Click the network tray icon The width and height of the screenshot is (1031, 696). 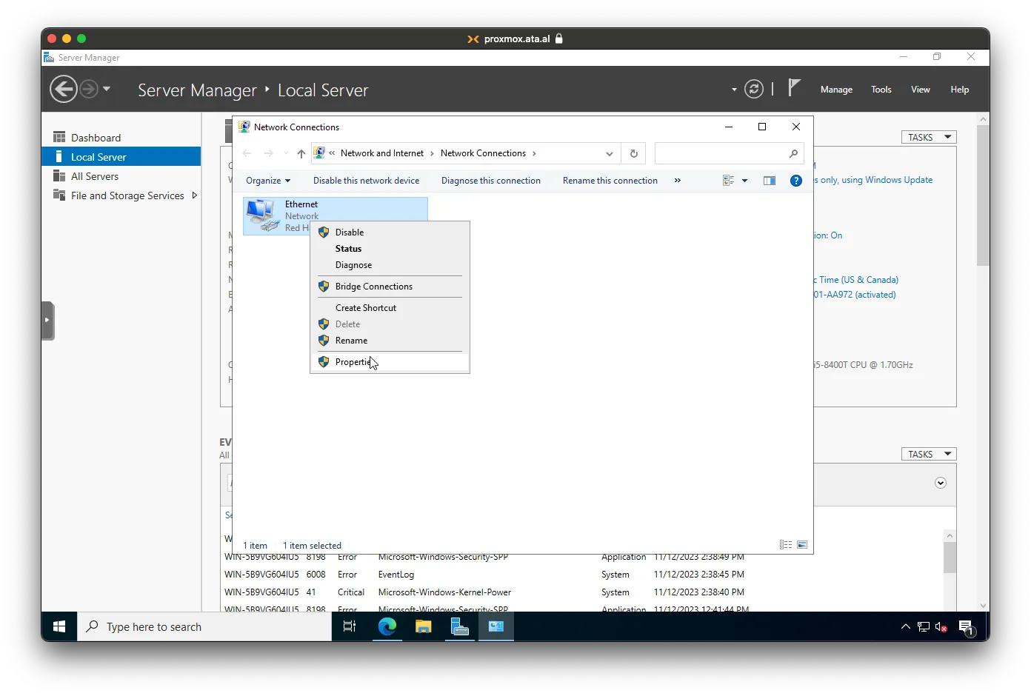pyautogui.click(x=924, y=627)
